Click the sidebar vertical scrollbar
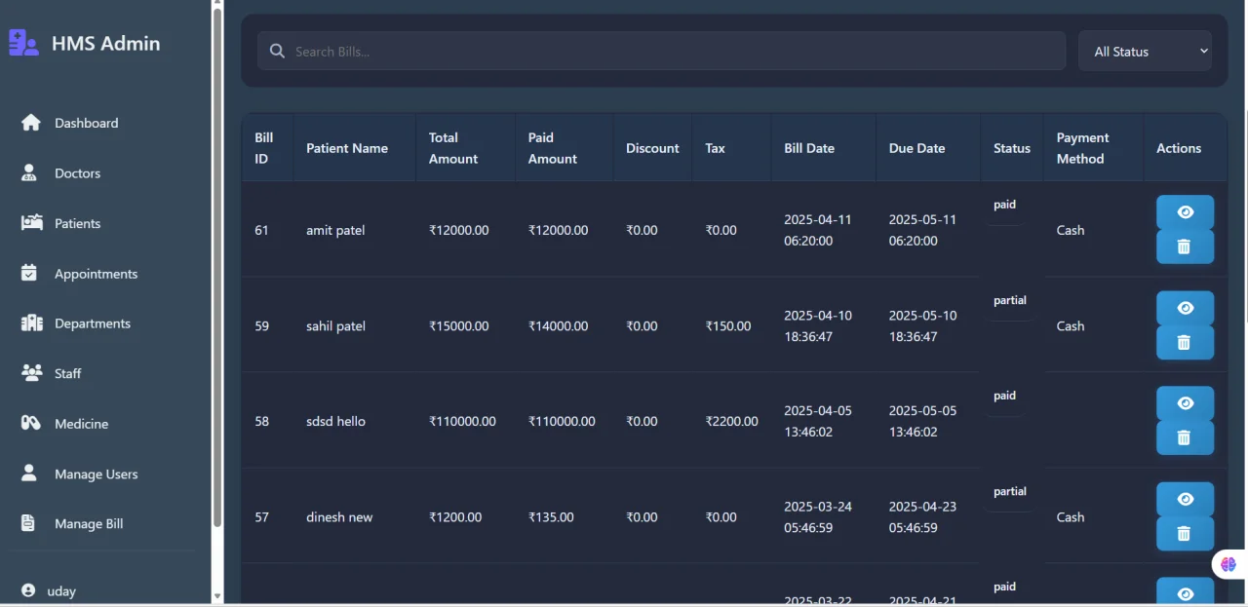Viewport: 1248px width, 607px height. pyautogui.click(x=216, y=267)
